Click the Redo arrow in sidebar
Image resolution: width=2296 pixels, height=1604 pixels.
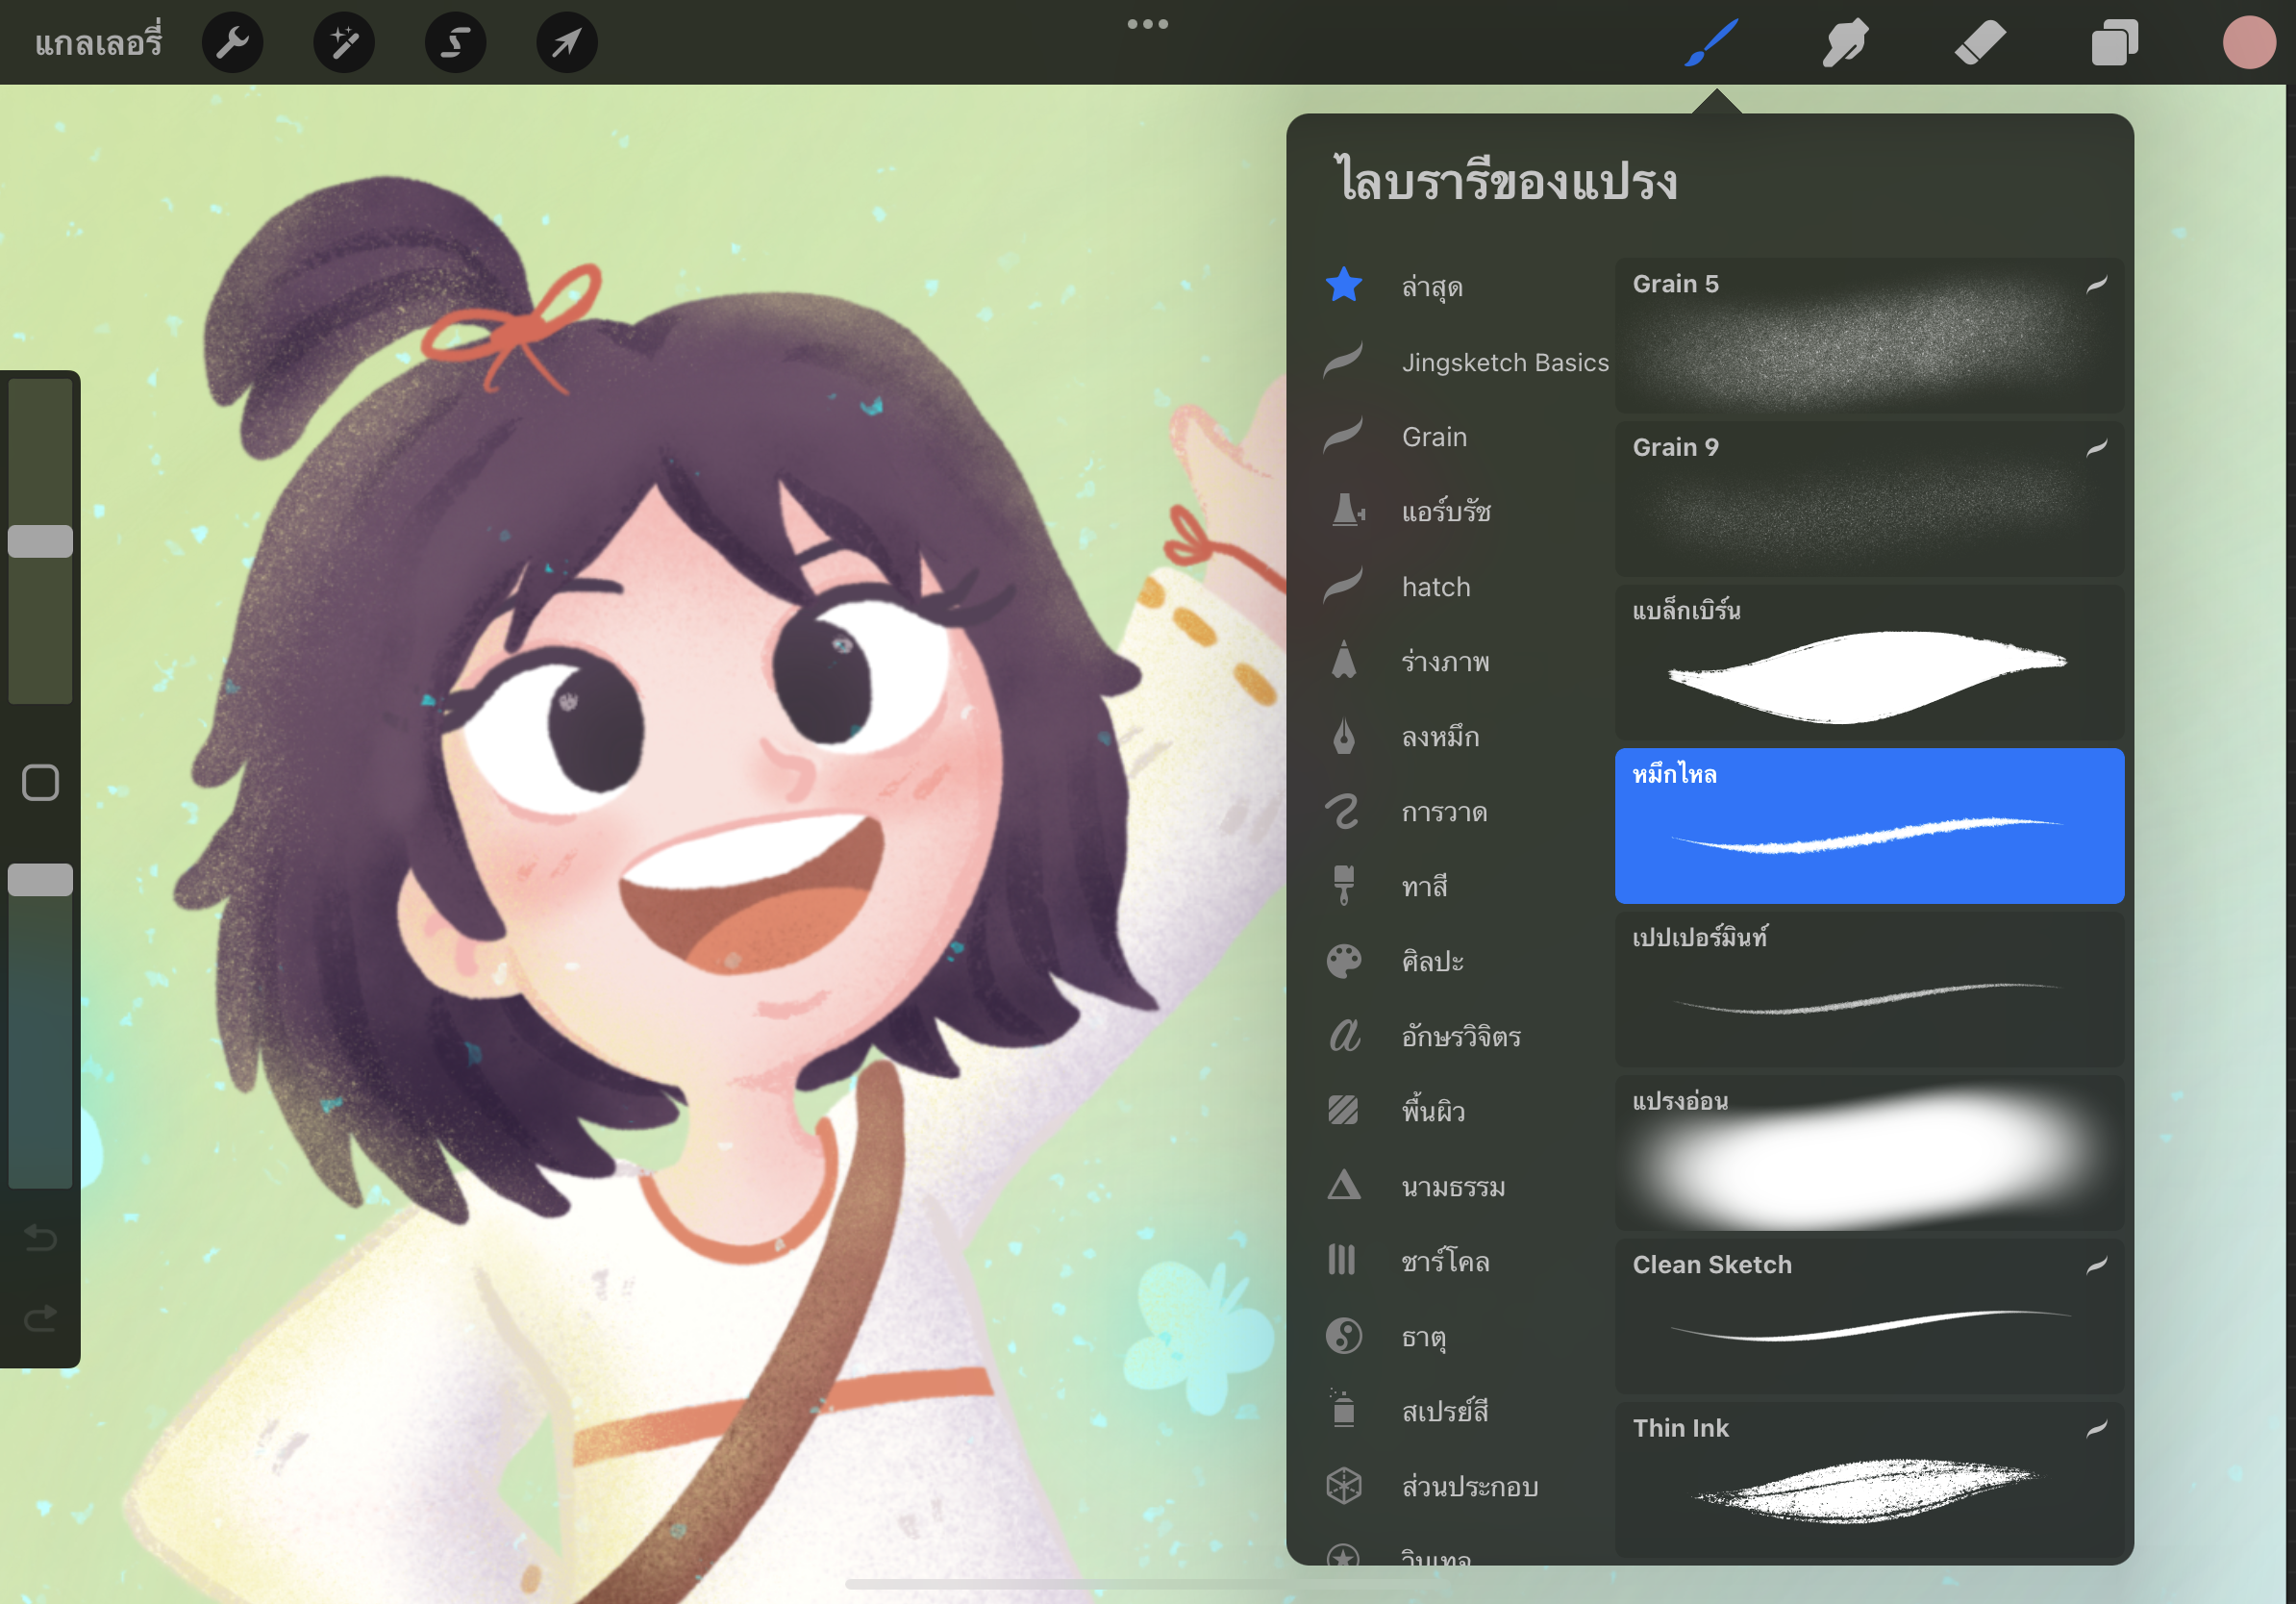[x=40, y=1319]
